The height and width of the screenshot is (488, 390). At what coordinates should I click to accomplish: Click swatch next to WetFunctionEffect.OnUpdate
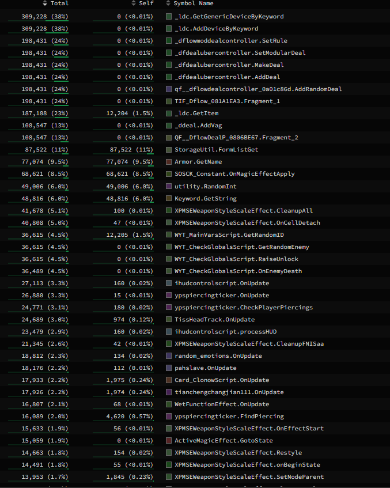point(169,404)
